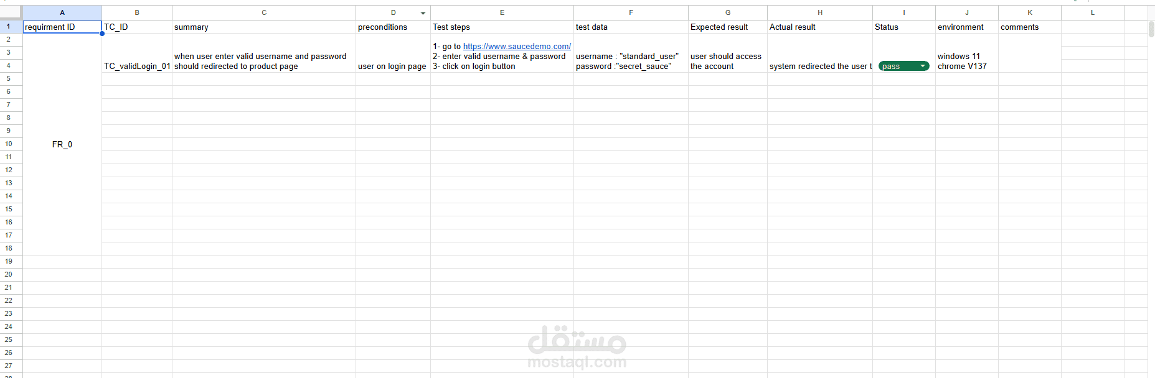Select the TC_ID header cell
The width and height of the screenshot is (1155, 378).
(137, 27)
